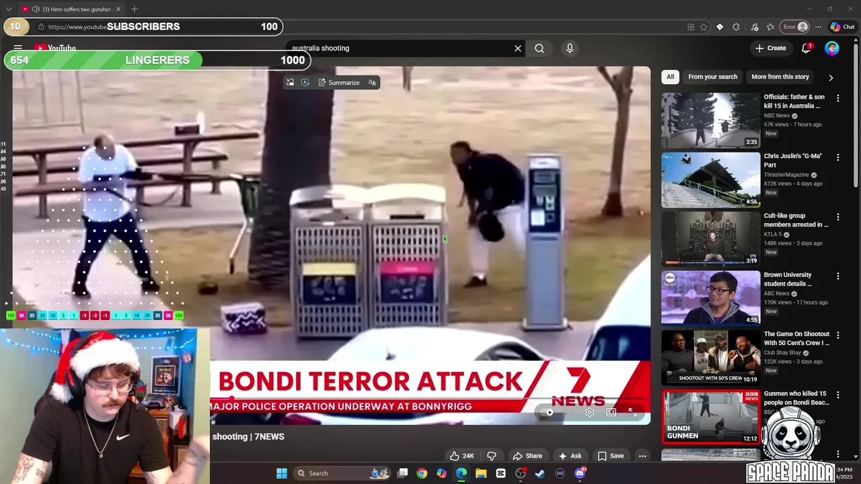
Task: Open the Chris Joslin skate video thumbnail
Action: (x=710, y=179)
